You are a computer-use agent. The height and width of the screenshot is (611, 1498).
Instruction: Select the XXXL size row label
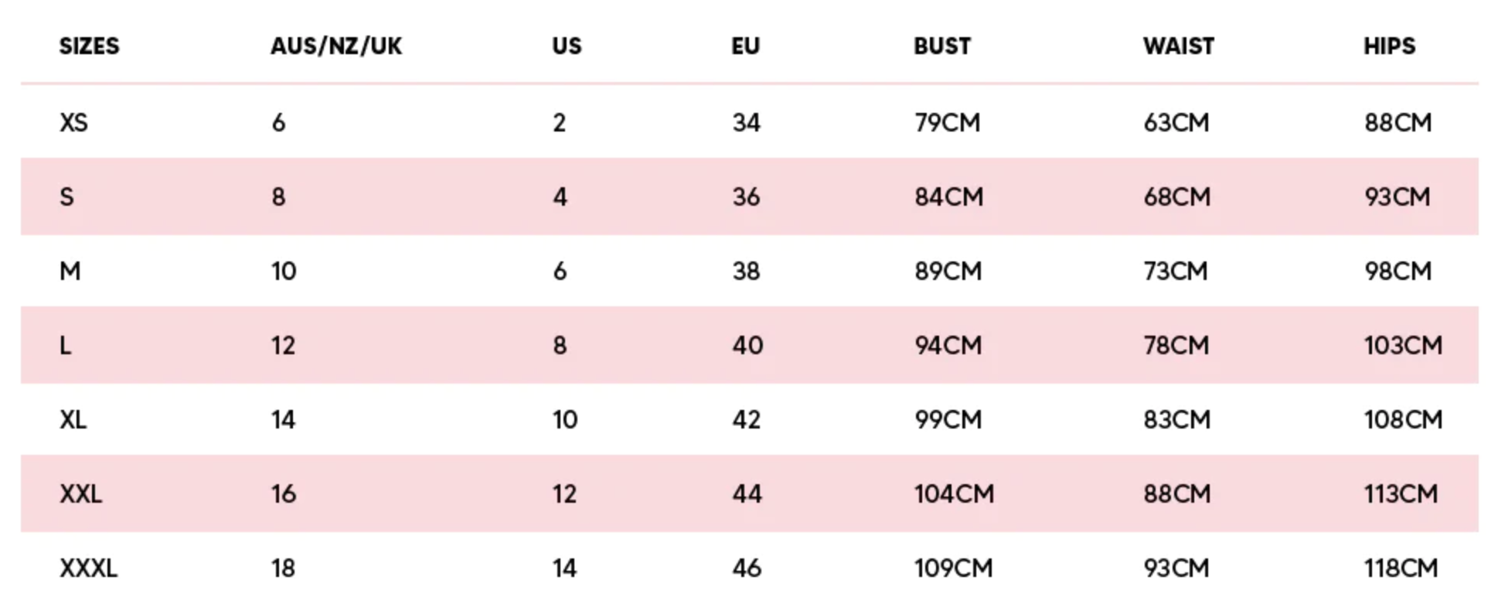(x=88, y=568)
